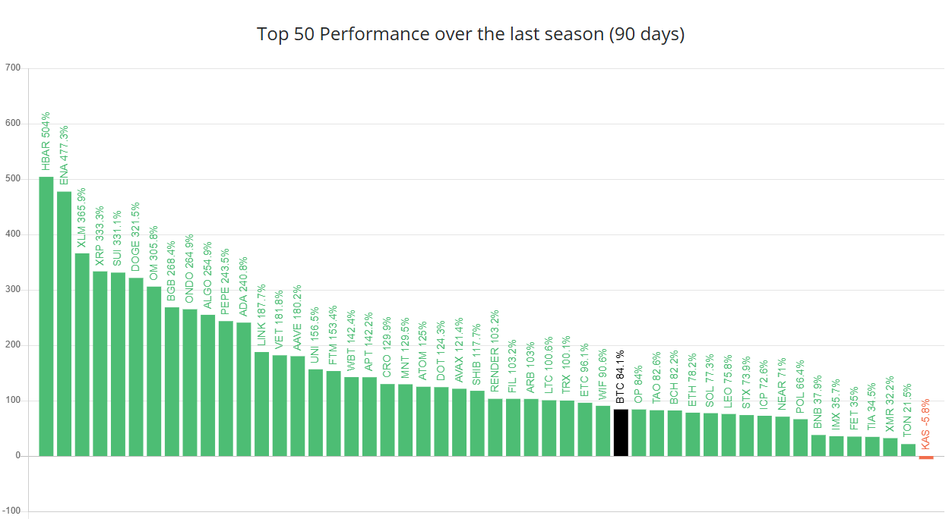Select the XRP 333.3% bar

[x=100, y=363]
